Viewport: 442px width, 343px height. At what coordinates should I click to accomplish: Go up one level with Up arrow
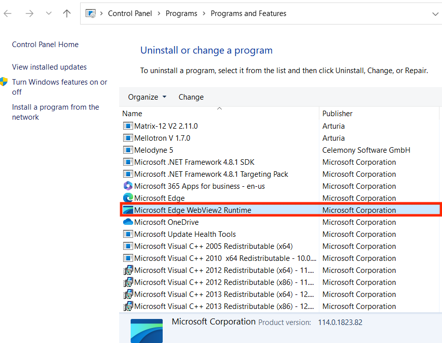click(67, 13)
